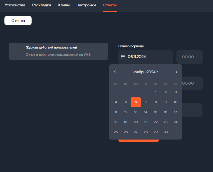
Task: Go to next month in calendar
Action: click(176, 72)
